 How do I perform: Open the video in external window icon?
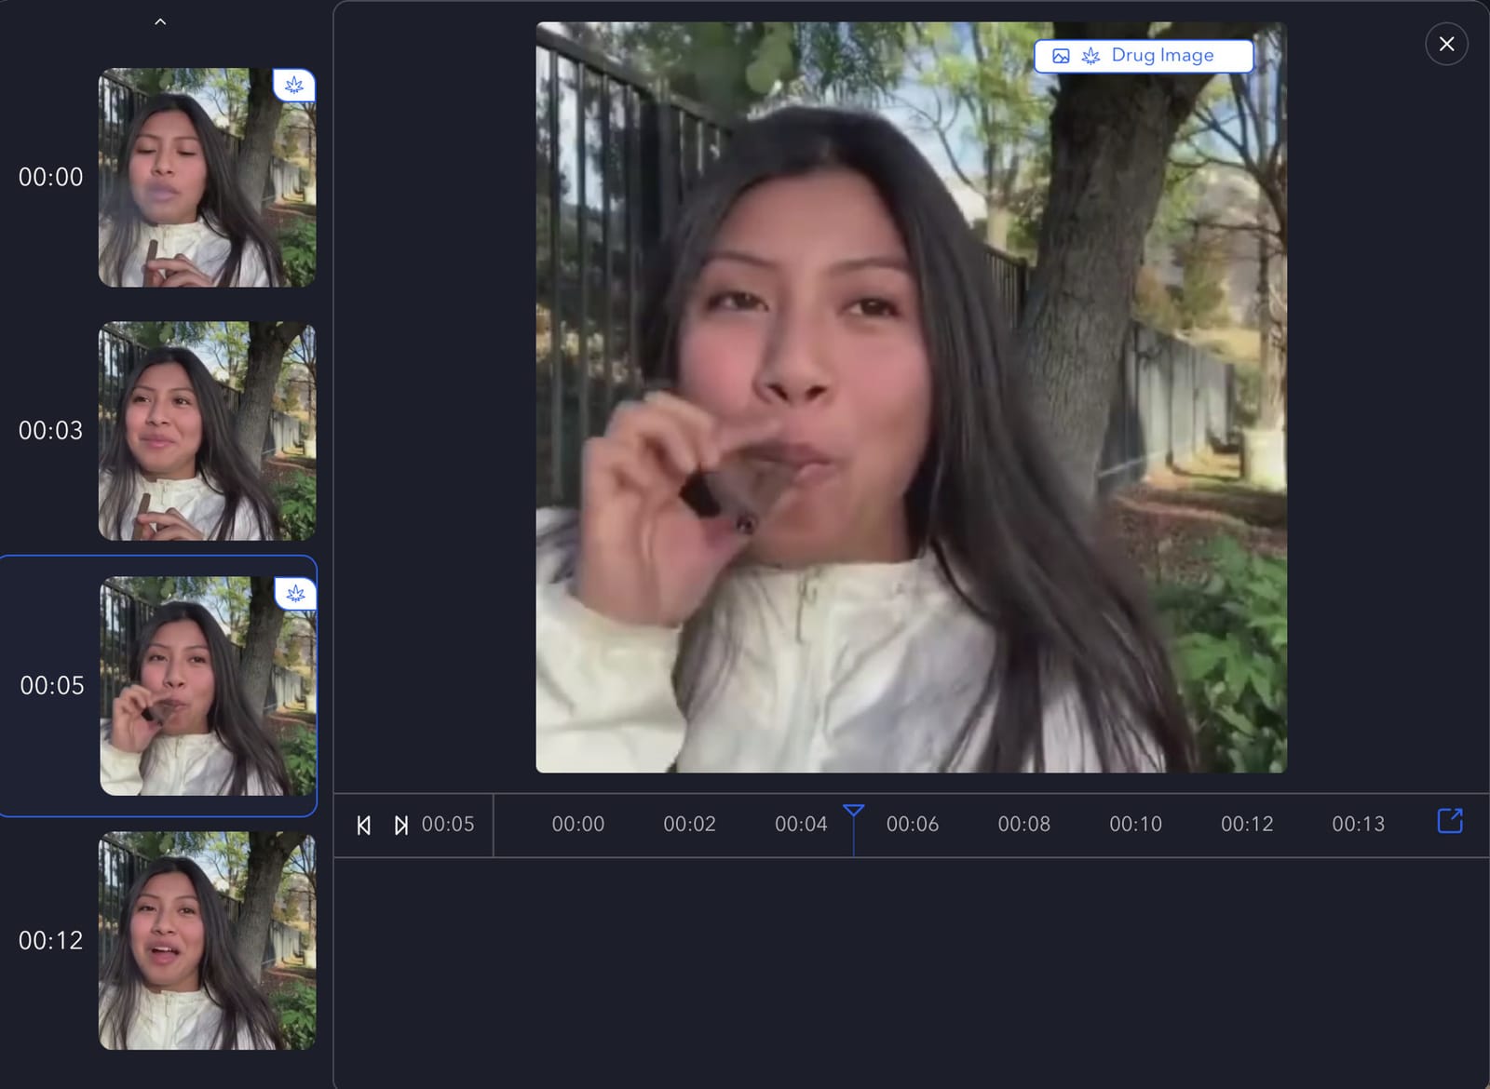coord(1450,821)
